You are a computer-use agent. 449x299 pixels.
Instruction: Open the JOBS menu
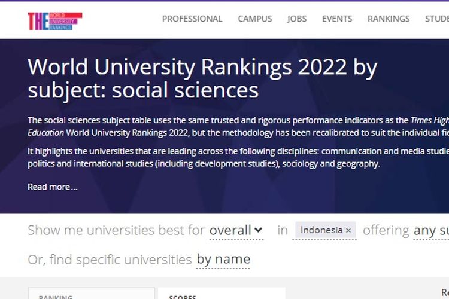click(x=297, y=19)
